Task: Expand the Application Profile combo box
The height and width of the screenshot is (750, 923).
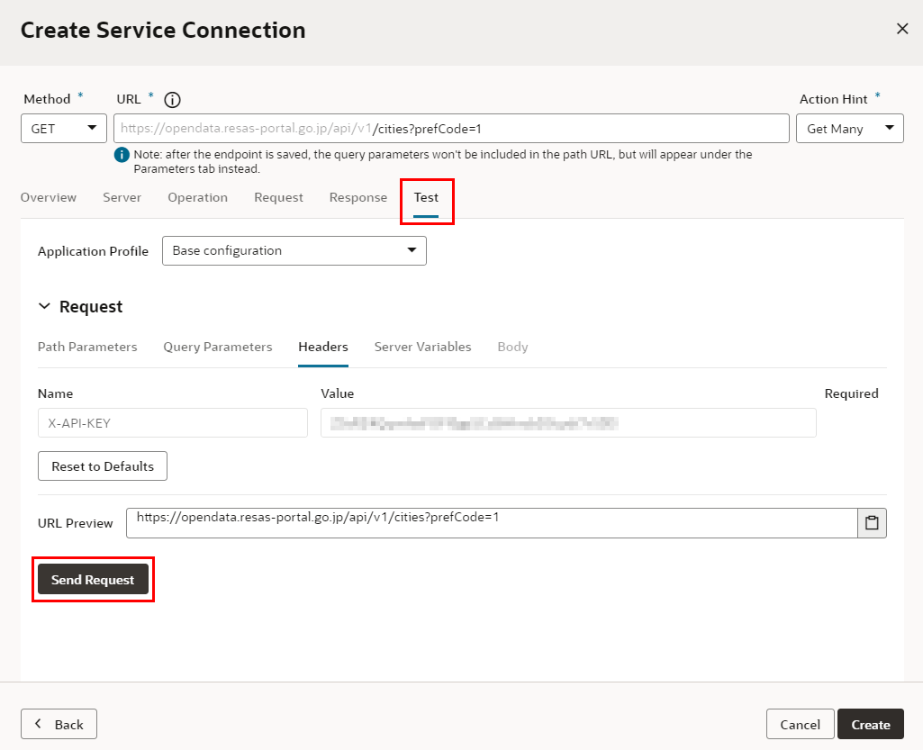Action: click(294, 251)
